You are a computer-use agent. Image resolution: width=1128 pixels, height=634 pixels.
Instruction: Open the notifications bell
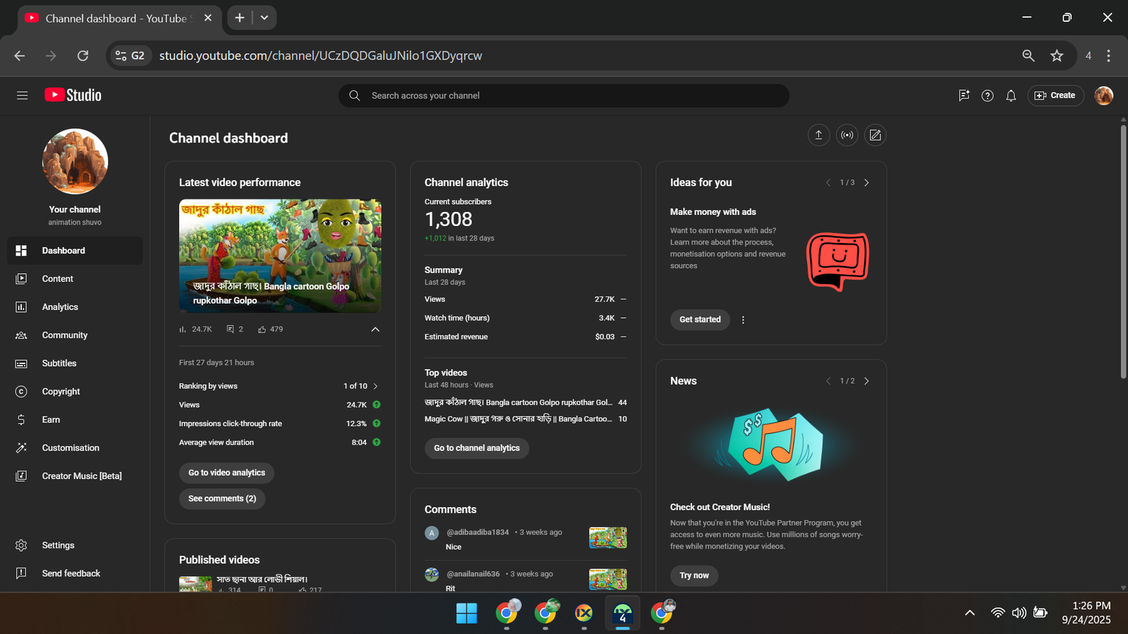pyautogui.click(x=1011, y=96)
